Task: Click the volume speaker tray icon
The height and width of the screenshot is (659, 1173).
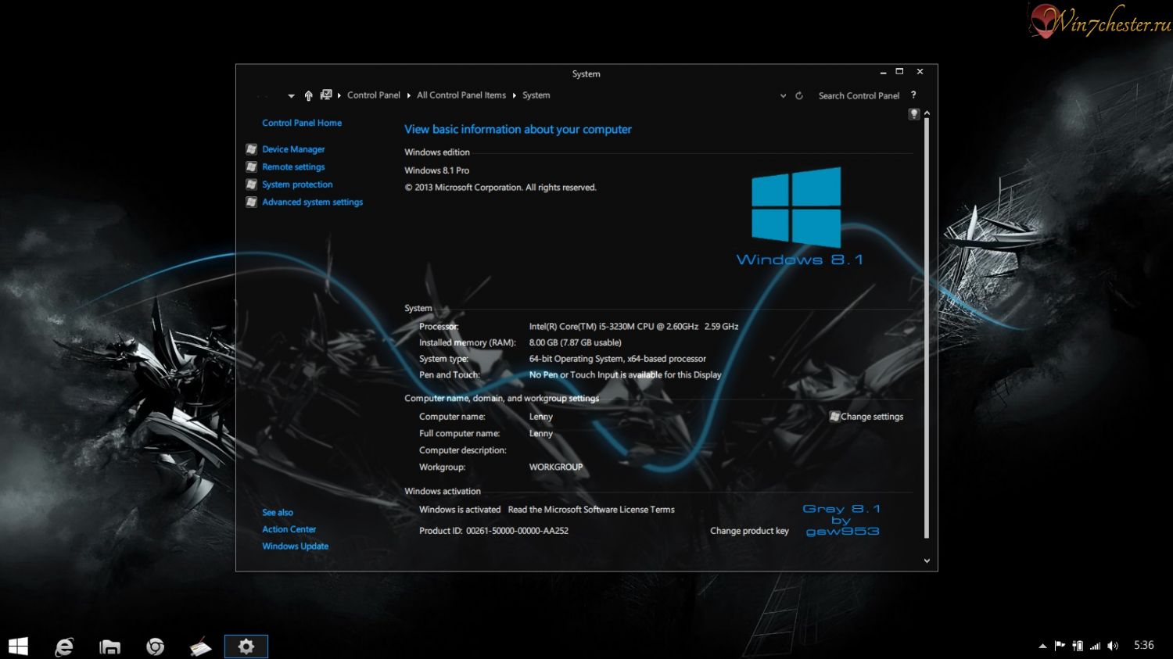Action: pyautogui.click(x=1113, y=646)
